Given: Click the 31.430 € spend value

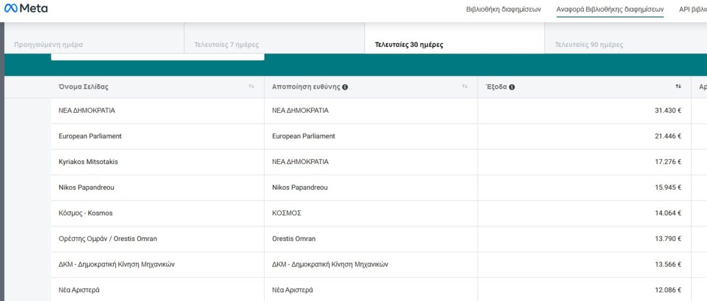Looking at the screenshot, I should pos(668,111).
